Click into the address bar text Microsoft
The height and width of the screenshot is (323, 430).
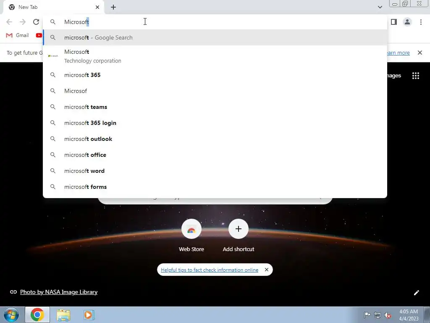[76, 22]
